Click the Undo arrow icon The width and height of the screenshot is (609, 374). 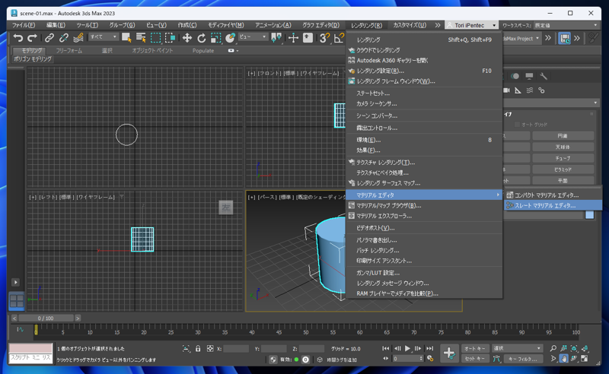[x=18, y=38]
